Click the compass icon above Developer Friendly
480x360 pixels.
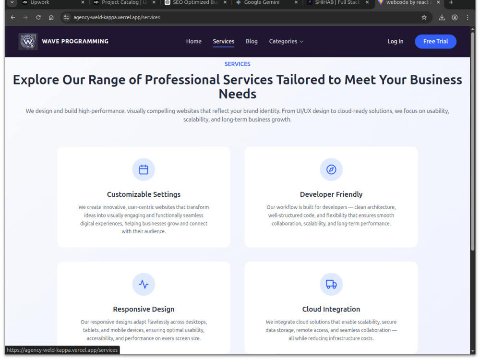pyautogui.click(x=331, y=169)
